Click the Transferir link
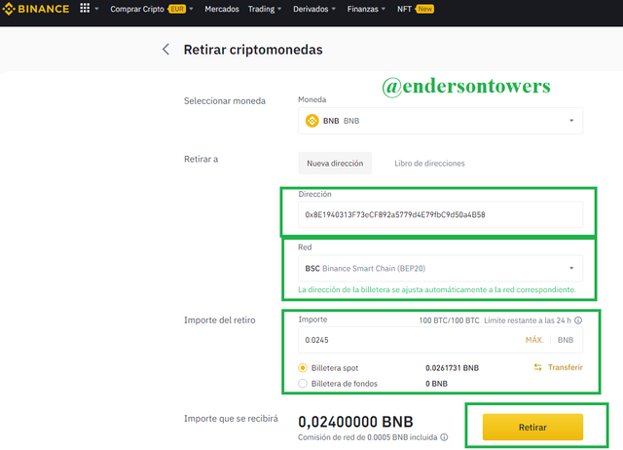This screenshot has width=623, height=450. pyautogui.click(x=565, y=367)
